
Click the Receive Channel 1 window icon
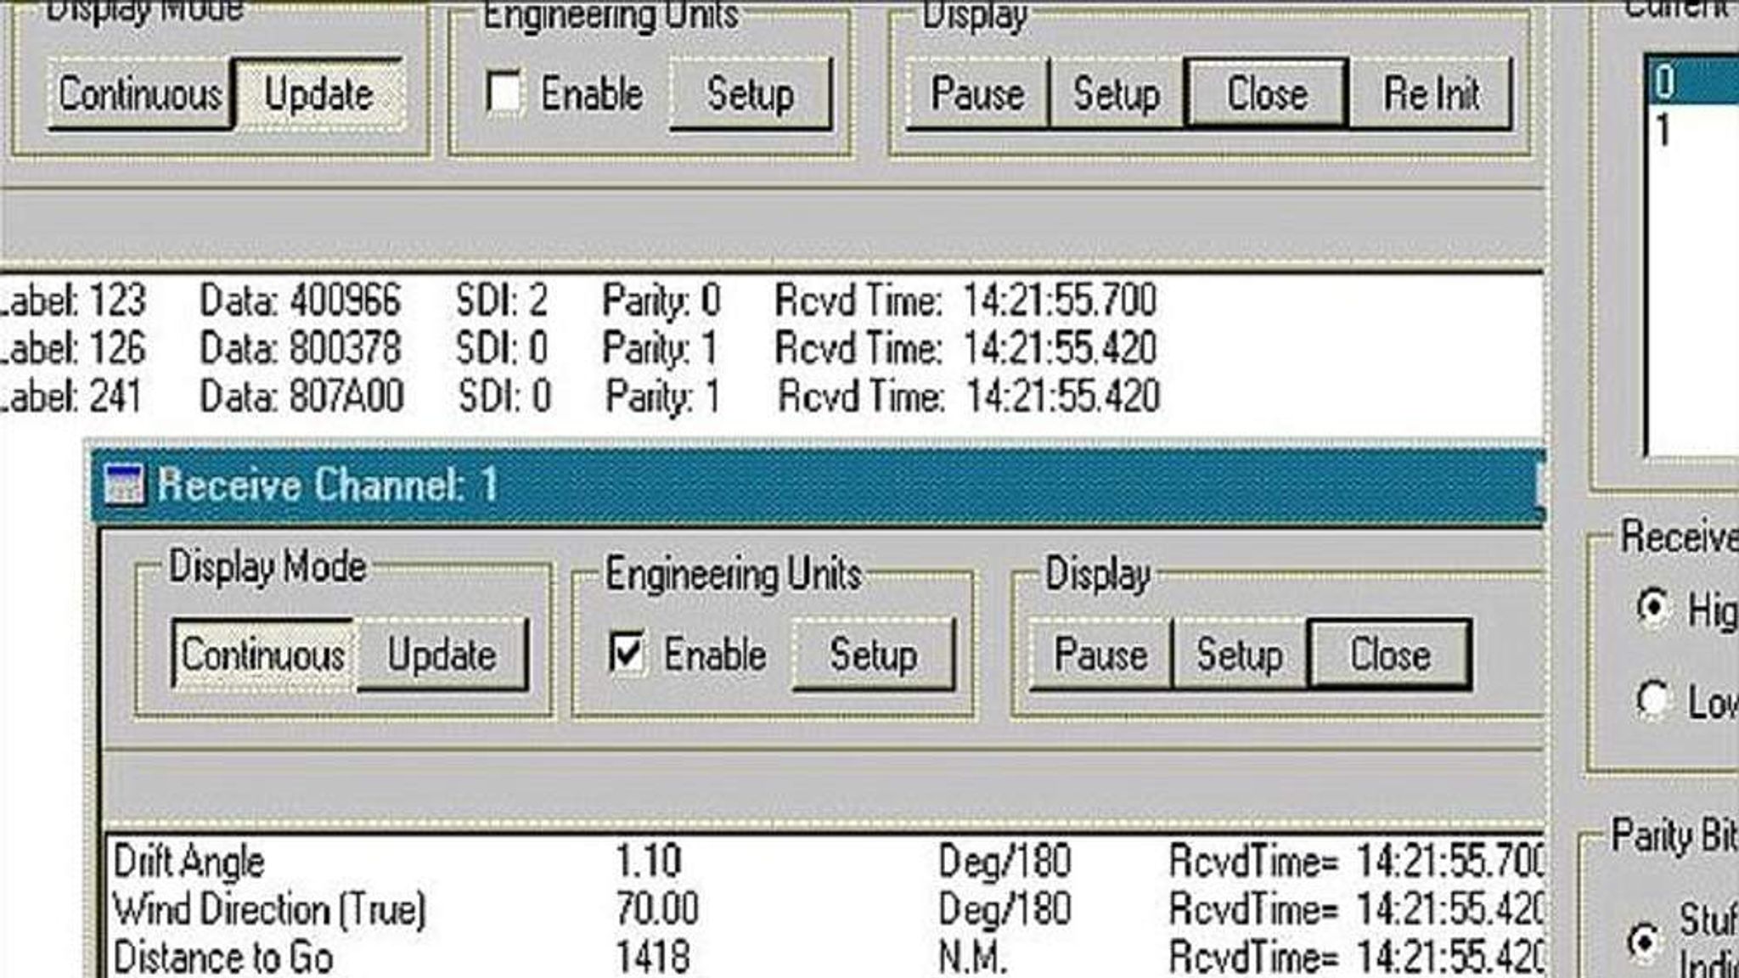tap(124, 485)
